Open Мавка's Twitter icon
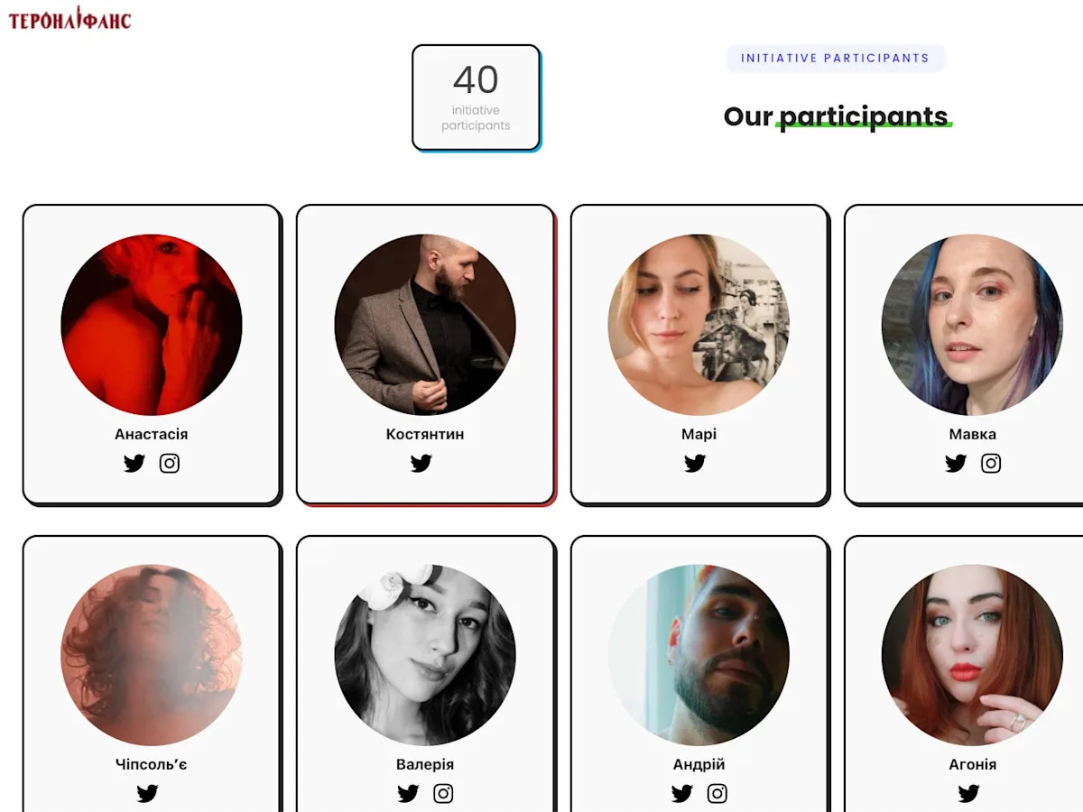This screenshot has height=812, width=1083. 956,464
